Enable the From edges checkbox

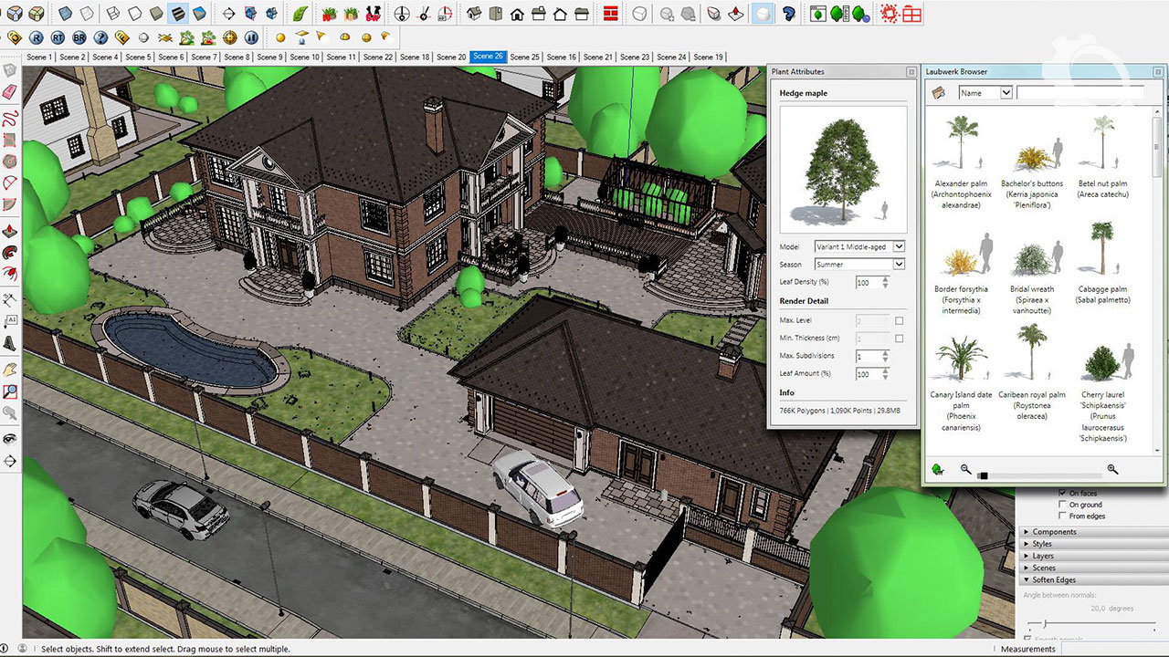(x=1061, y=516)
